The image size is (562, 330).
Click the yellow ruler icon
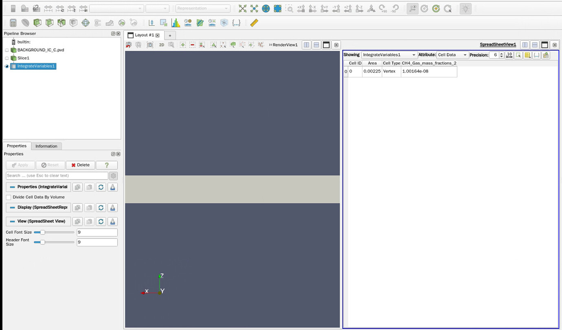[x=254, y=23]
